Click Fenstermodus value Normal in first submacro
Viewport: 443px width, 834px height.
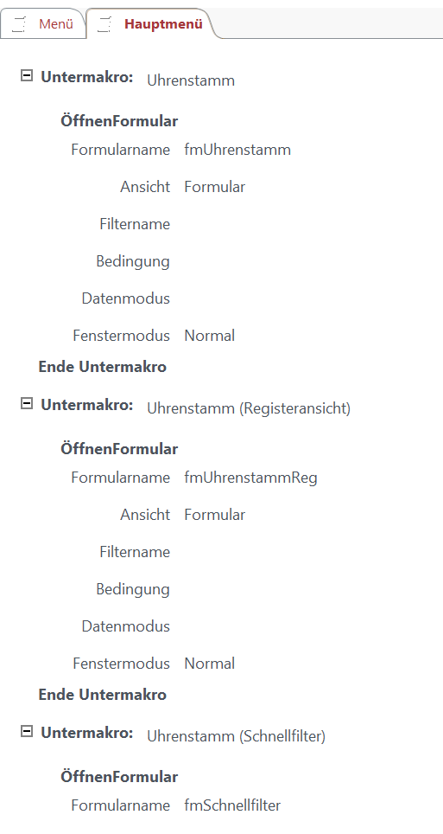point(209,336)
